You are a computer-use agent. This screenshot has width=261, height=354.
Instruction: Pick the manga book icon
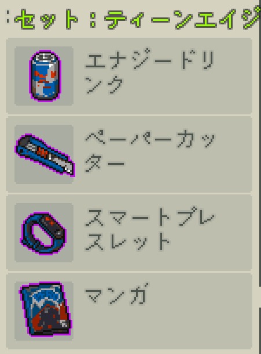[x=46, y=309]
